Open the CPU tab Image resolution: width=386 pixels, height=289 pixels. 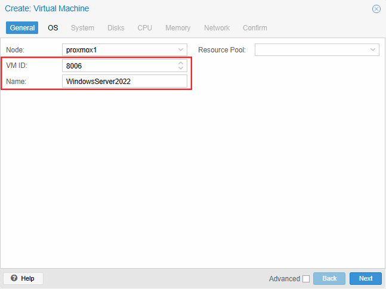144,28
